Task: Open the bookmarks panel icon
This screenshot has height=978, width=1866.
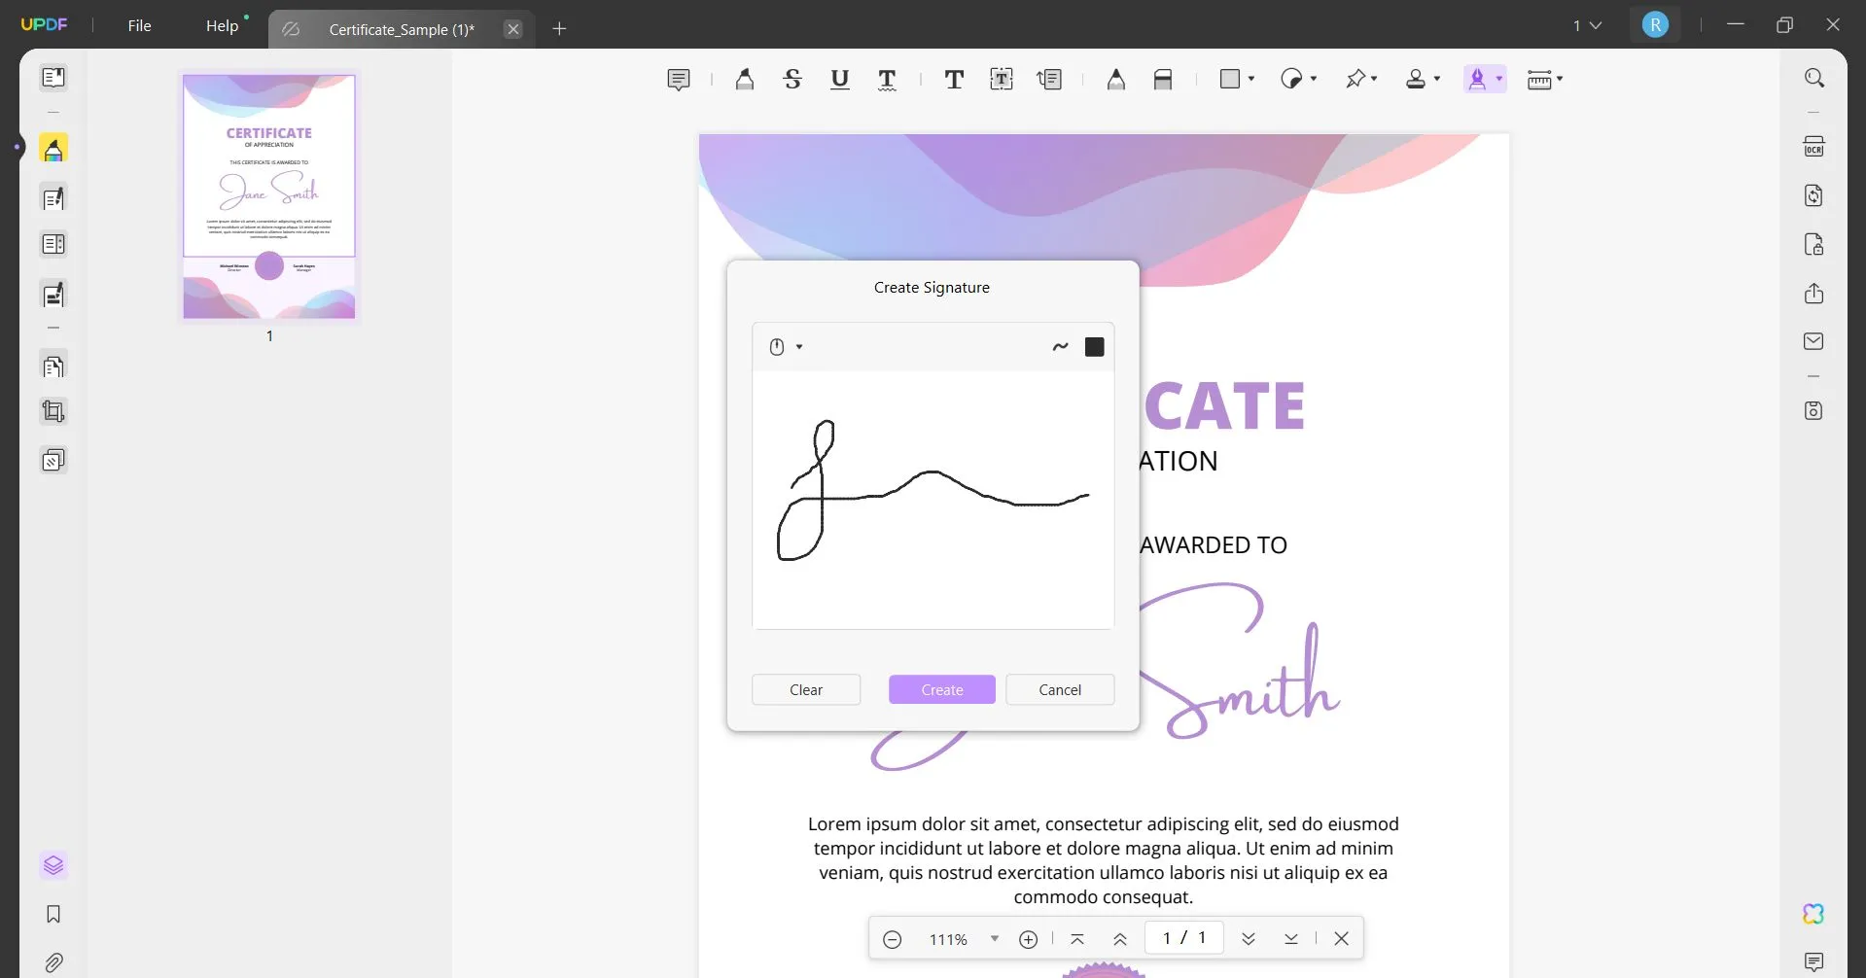Action: (53, 914)
